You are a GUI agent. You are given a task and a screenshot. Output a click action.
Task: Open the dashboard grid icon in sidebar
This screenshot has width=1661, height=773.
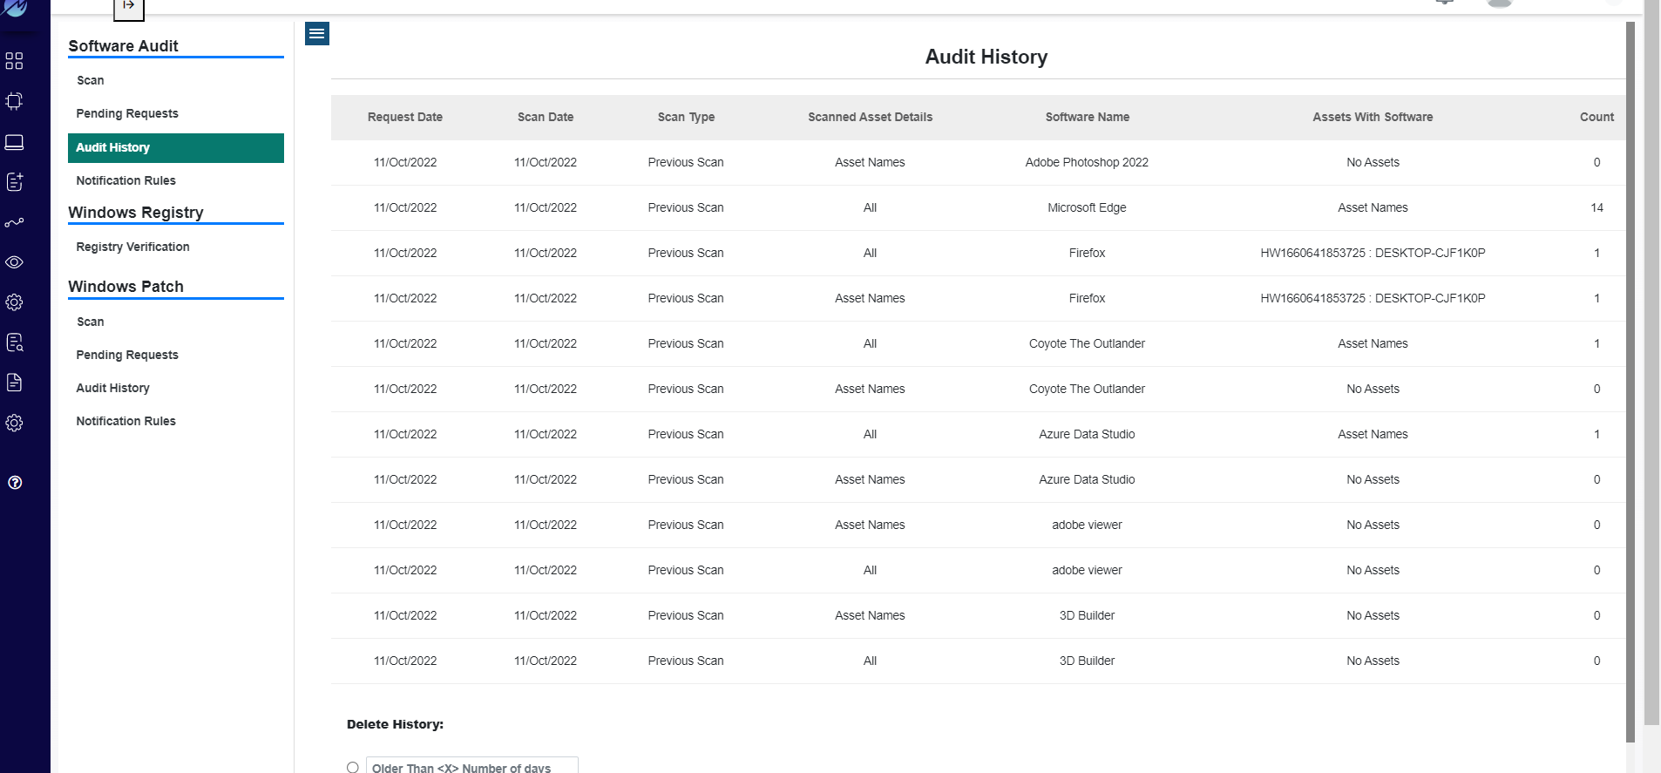pyautogui.click(x=14, y=61)
